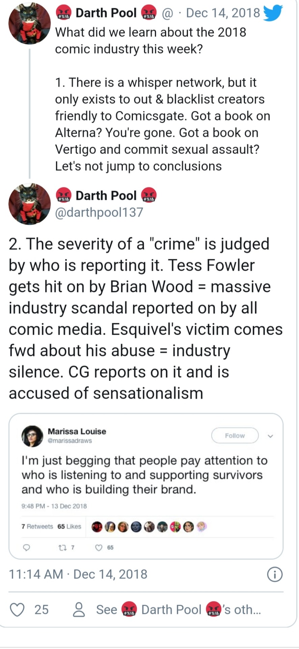Open the Dec 14, 2018 date link
The width and height of the screenshot is (299, 649).
223,13
